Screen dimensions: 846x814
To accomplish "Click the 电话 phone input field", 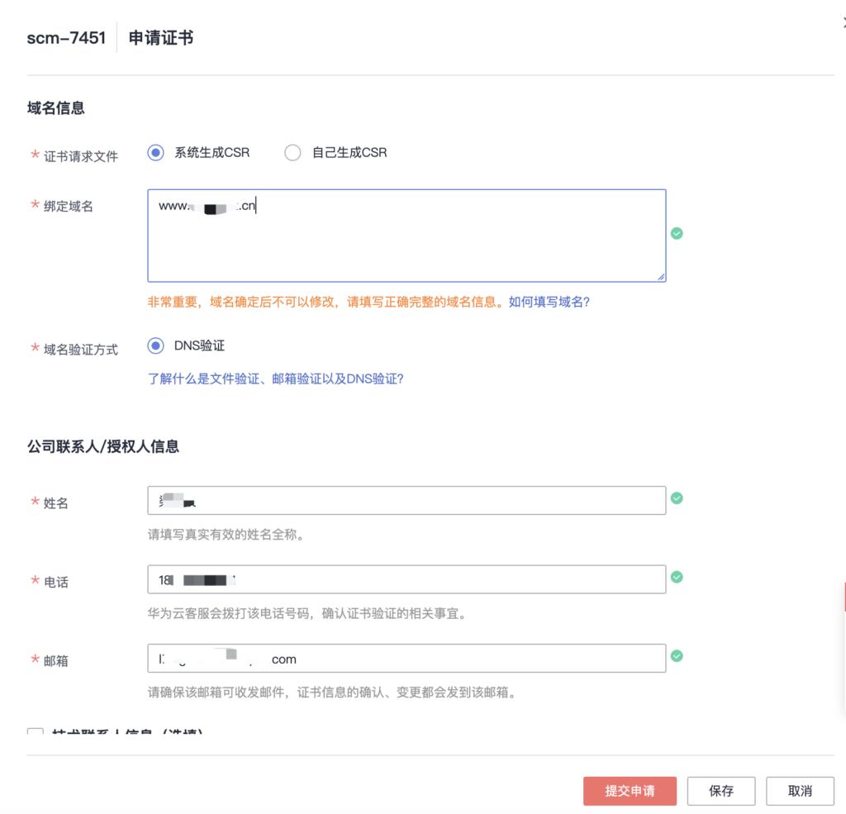I will (x=406, y=580).
